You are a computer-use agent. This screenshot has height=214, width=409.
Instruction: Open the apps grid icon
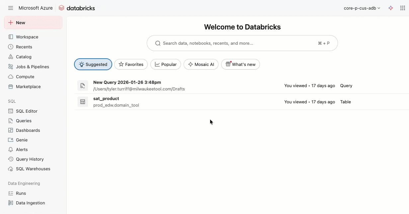[x=403, y=8]
